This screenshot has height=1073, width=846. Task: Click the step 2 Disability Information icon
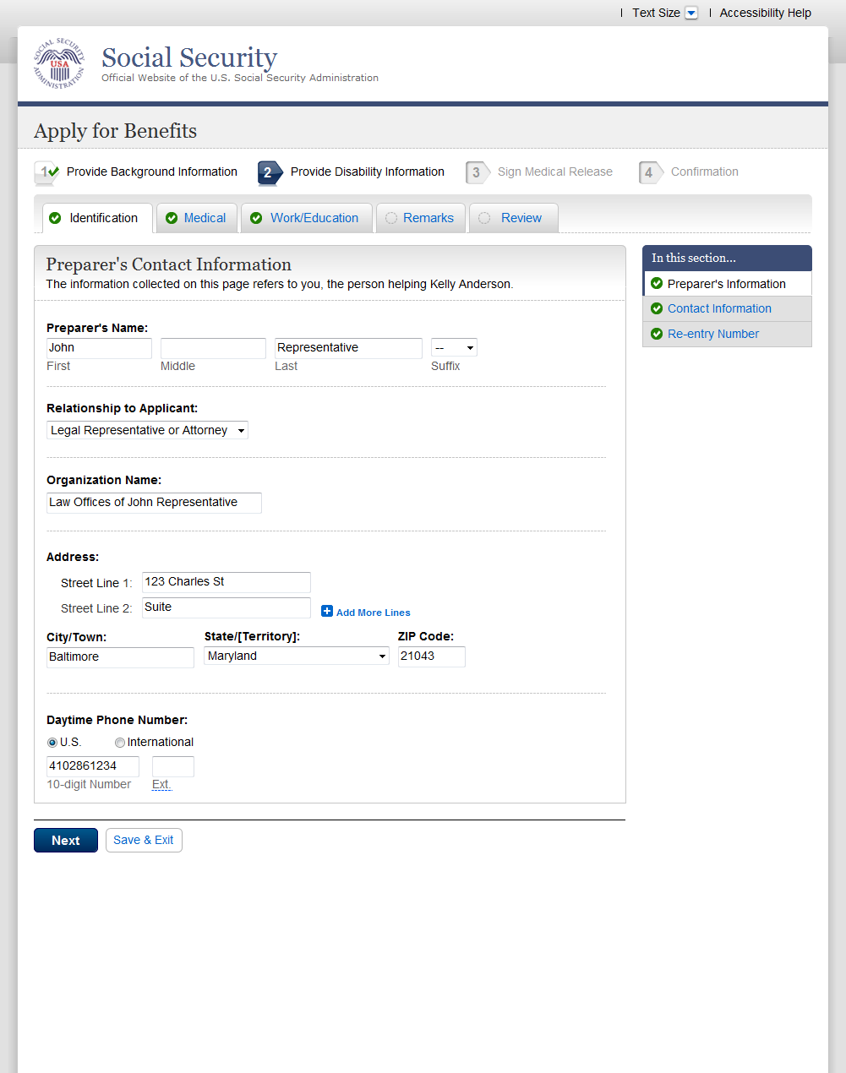(x=269, y=172)
